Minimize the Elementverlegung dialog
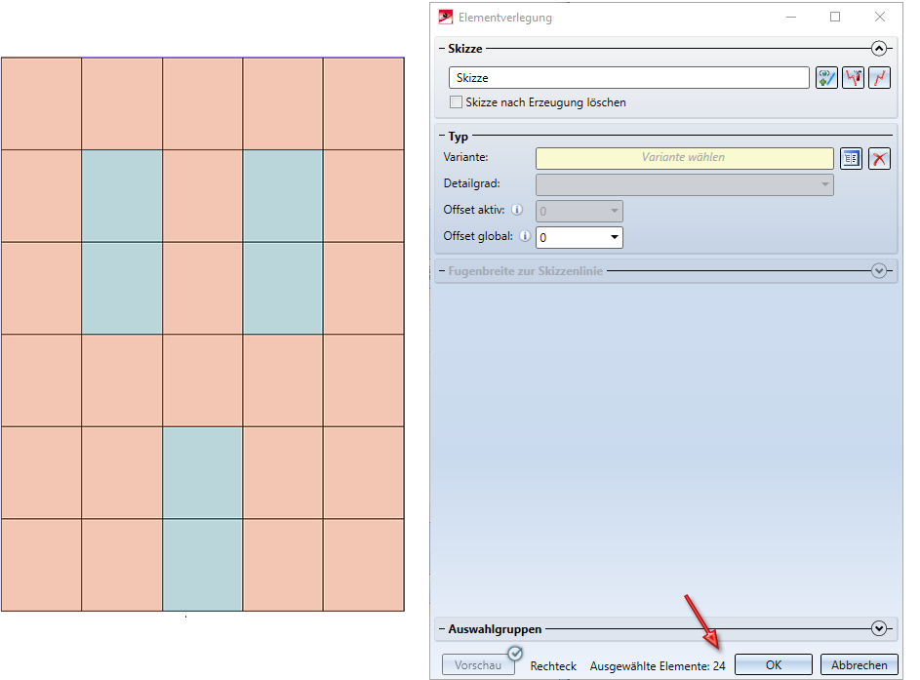 pyautogui.click(x=791, y=17)
